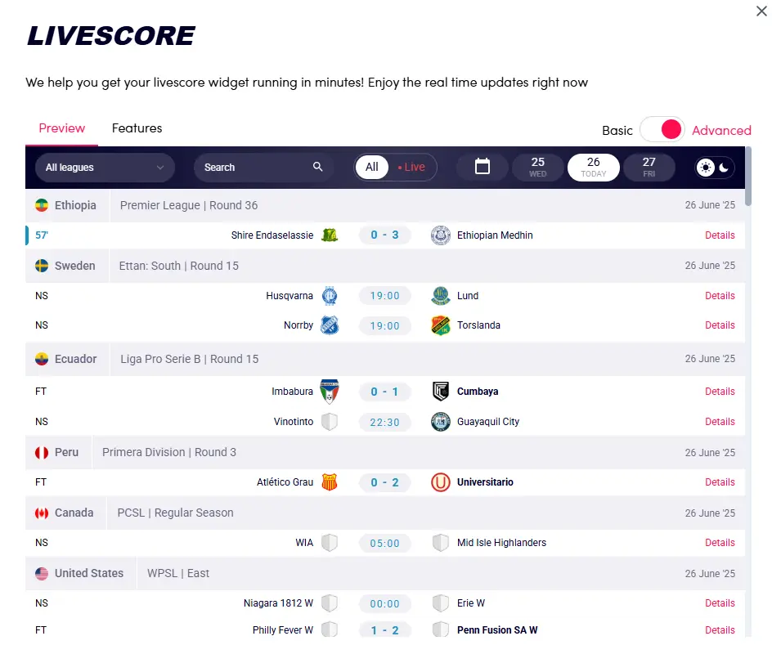The width and height of the screenshot is (772, 654).
Task: Click the 22:30 kickoff time badge
Action: [x=384, y=422]
